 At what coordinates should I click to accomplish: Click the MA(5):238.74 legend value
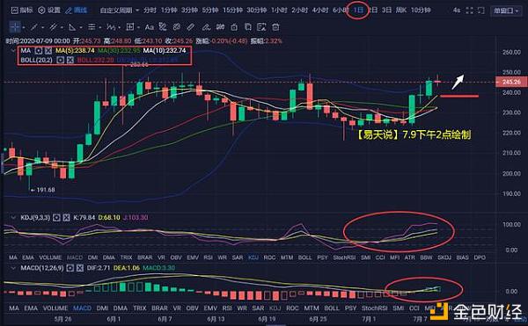(x=75, y=51)
